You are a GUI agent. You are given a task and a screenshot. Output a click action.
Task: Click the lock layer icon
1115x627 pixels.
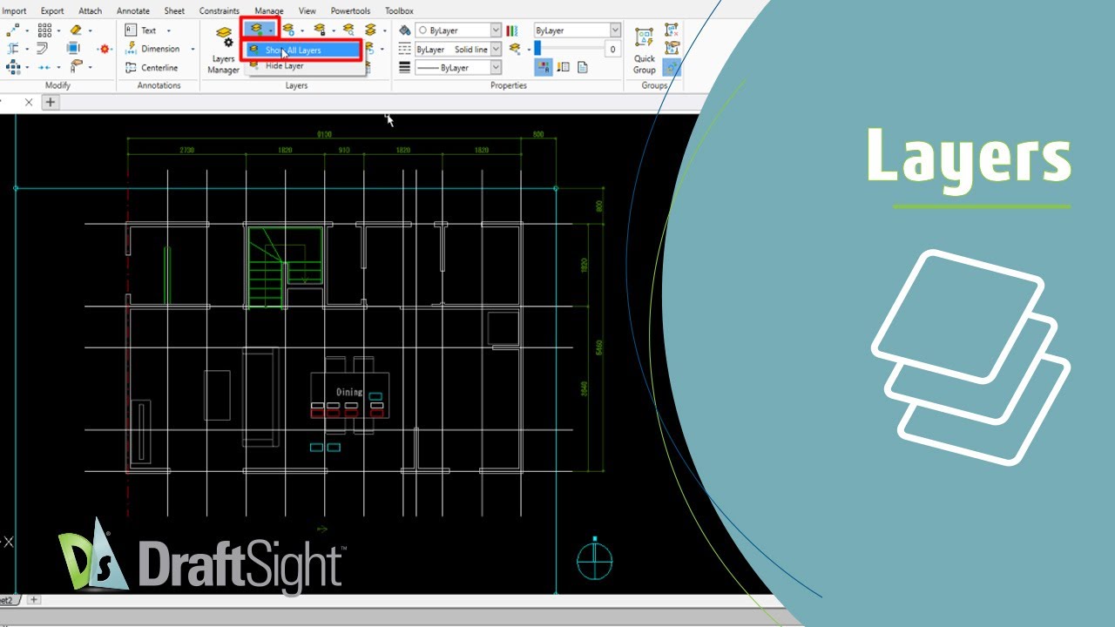(320, 30)
